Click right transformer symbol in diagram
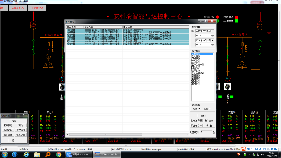 260,25
